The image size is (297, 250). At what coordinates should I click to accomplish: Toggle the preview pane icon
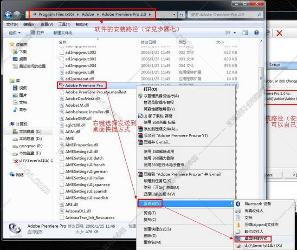tap(245, 33)
